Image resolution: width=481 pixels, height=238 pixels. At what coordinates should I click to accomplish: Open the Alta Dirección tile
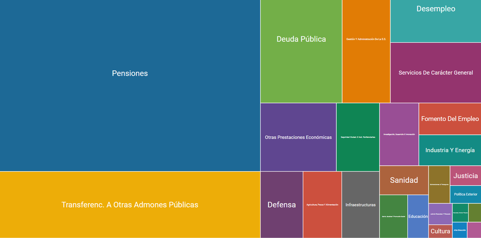459,230
